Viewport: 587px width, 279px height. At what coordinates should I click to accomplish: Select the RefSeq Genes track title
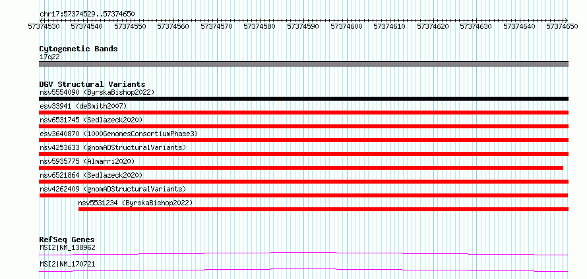(67, 240)
